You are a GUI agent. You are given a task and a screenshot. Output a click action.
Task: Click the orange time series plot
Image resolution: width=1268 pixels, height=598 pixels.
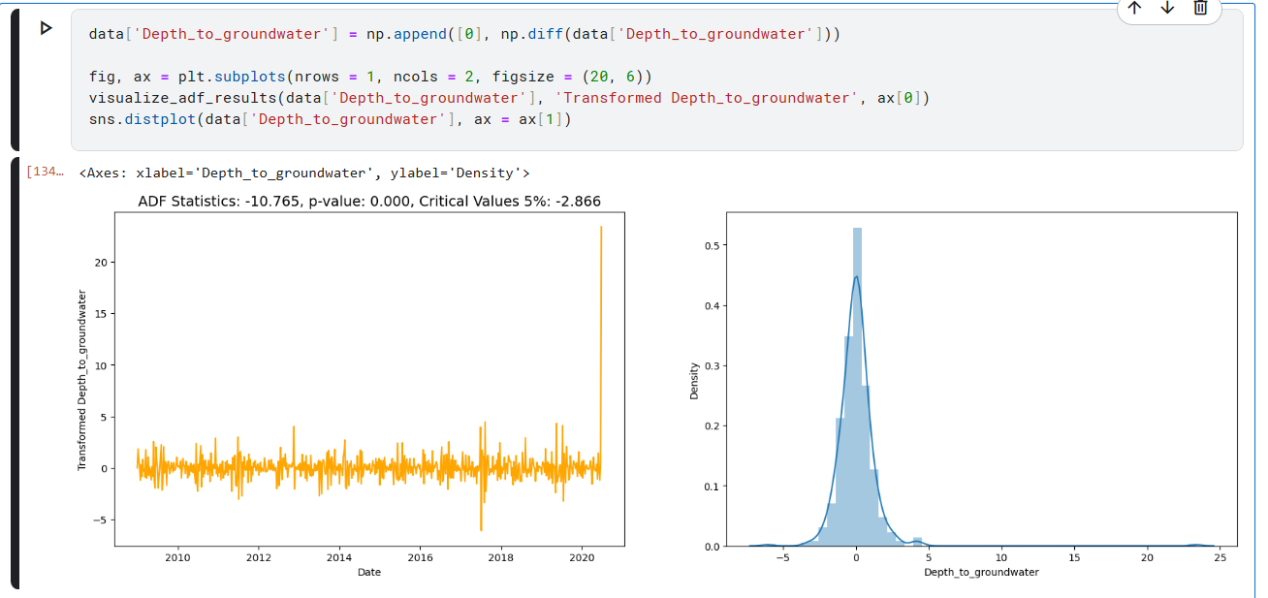click(x=369, y=380)
